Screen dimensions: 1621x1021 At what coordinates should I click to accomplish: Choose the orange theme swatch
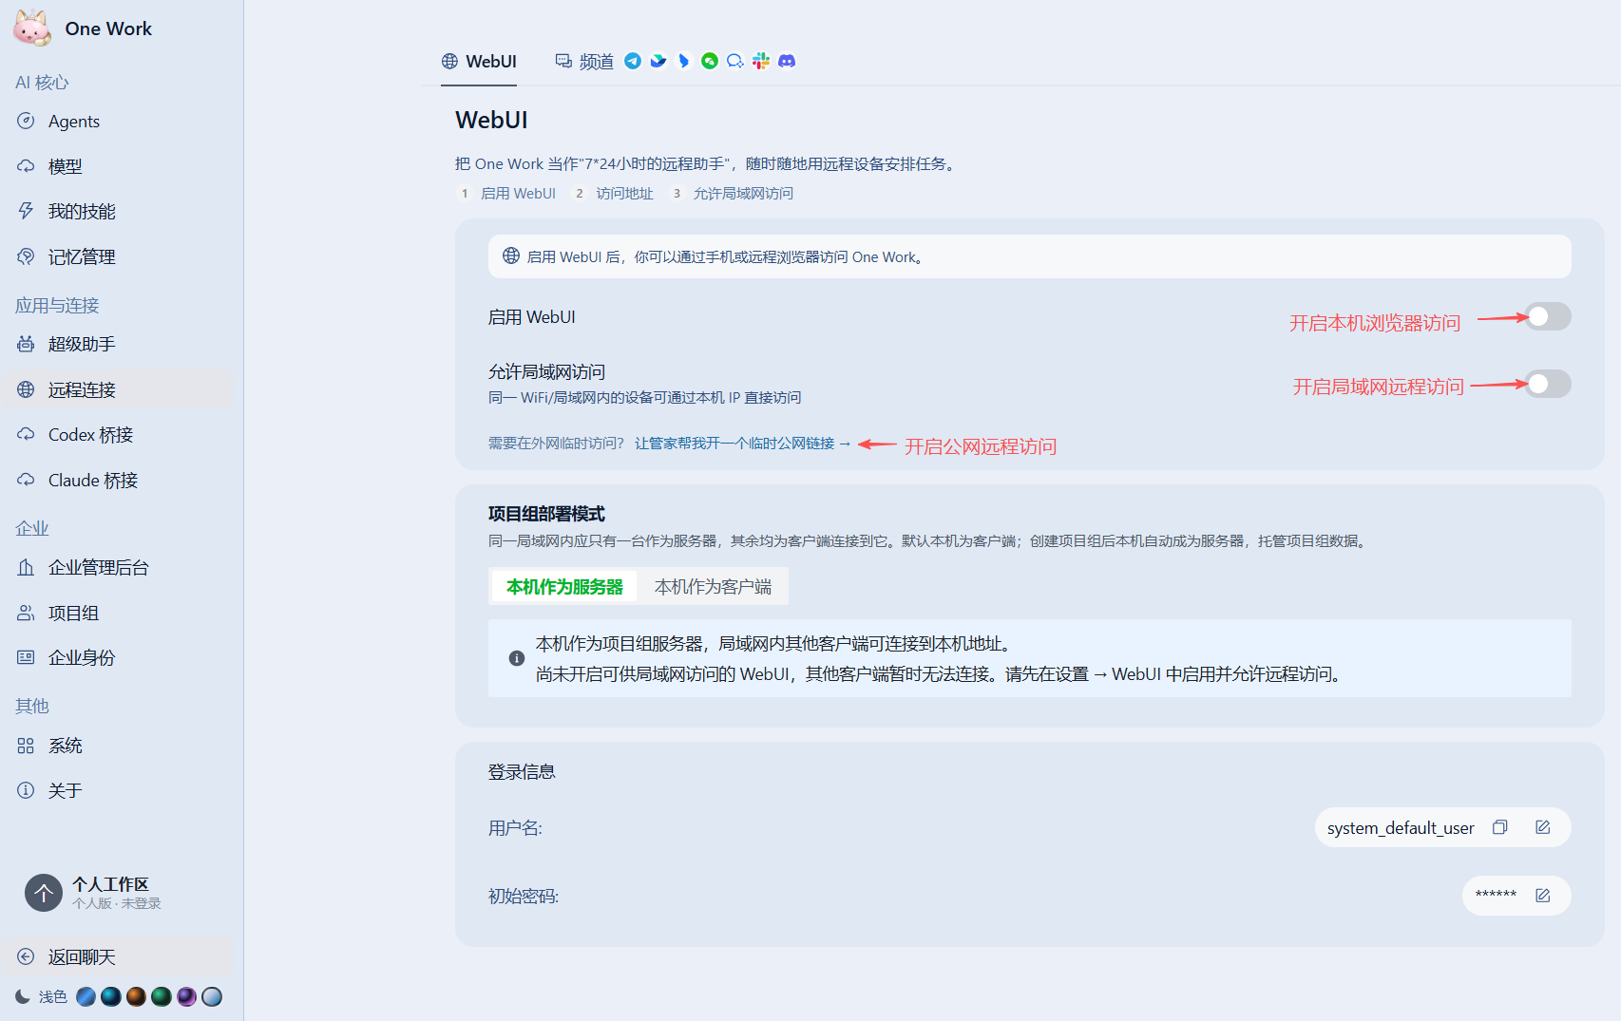(136, 996)
